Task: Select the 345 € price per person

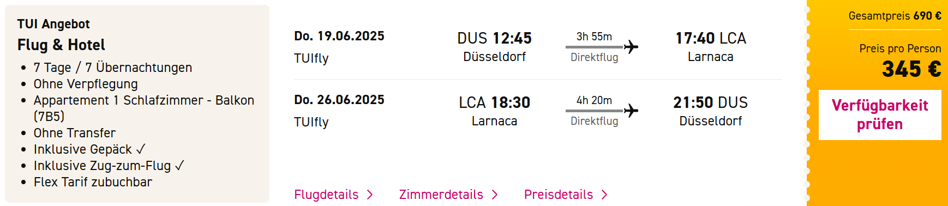Action: point(911,69)
